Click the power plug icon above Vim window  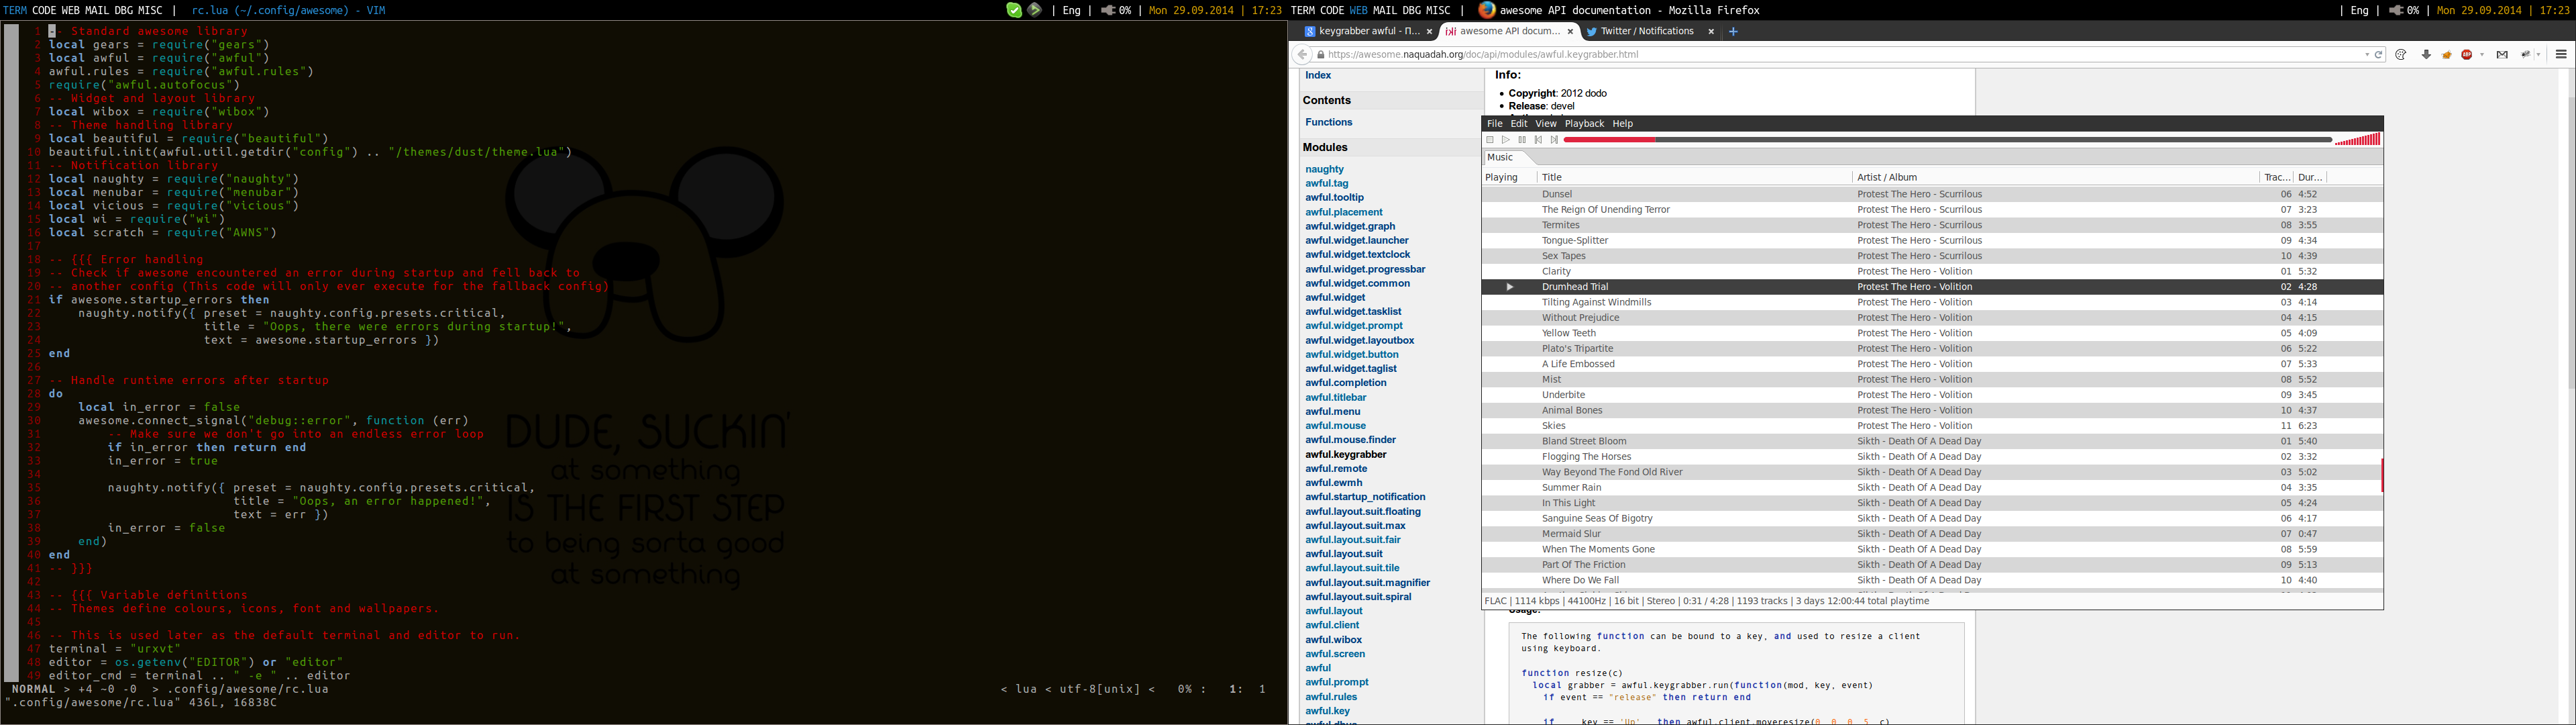click(1108, 10)
